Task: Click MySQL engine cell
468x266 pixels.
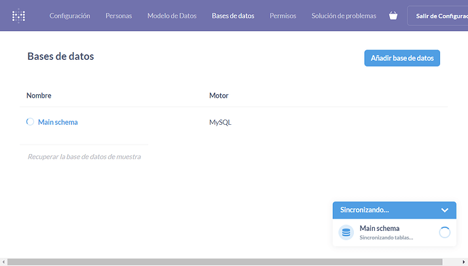Action: [x=220, y=122]
